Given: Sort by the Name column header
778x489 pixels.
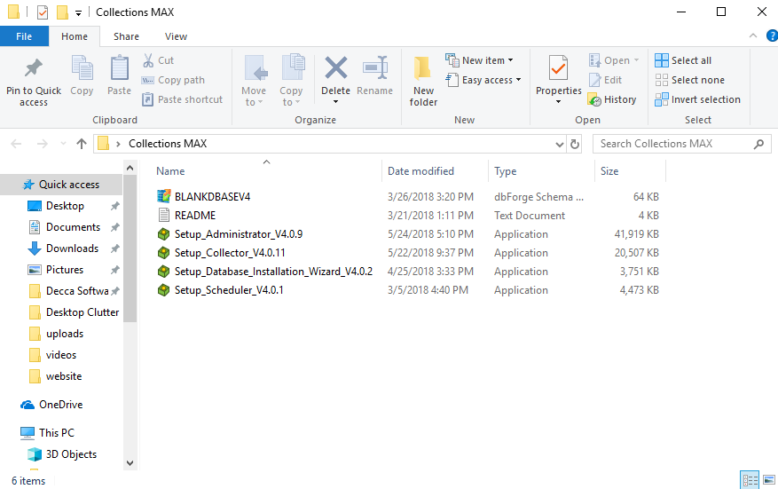Looking at the screenshot, I should pyautogui.click(x=170, y=171).
